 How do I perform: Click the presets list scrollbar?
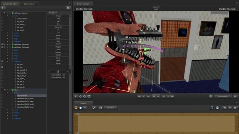coord(70,41)
